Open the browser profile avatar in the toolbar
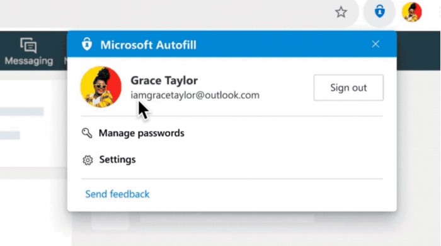 click(412, 12)
